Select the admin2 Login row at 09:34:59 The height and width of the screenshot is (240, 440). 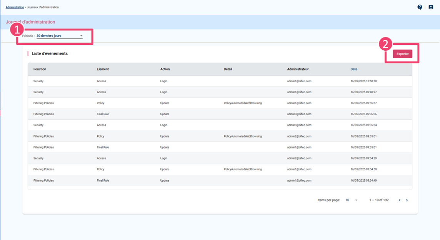click(x=220, y=158)
